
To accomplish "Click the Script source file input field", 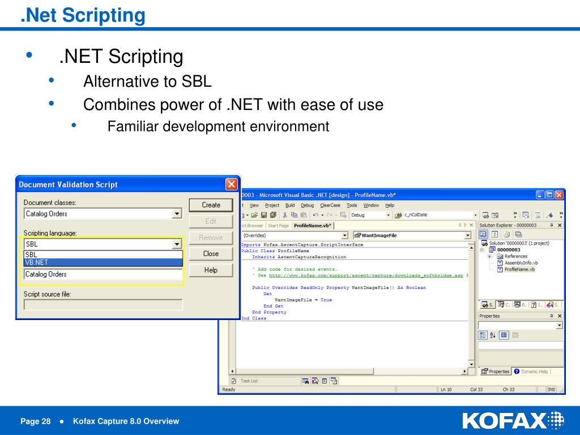I will pyautogui.click(x=103, y=305).
